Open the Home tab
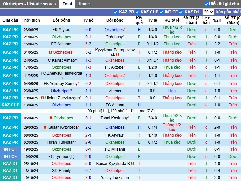The width and height of the screenshot is (241, 181). [84, 4]
